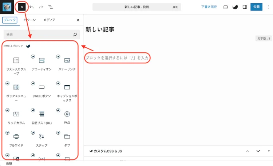Move カスタムCSS & JS panel down
273x166 pixels.
point(258,151)
